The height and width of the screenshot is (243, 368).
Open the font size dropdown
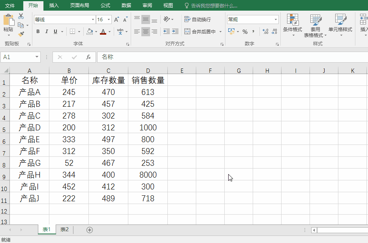click(109, 19)
